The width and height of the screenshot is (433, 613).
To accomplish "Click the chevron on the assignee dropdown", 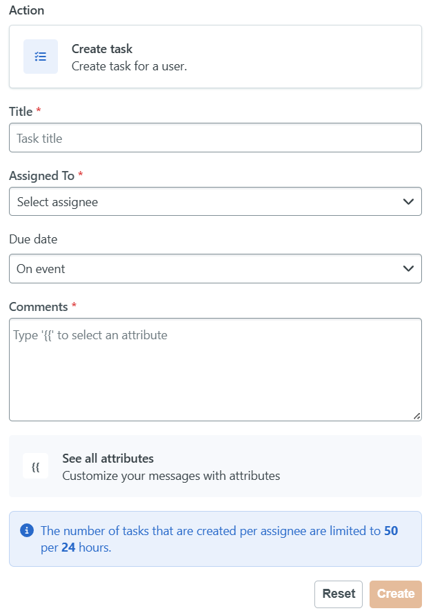I will [408, 201].
